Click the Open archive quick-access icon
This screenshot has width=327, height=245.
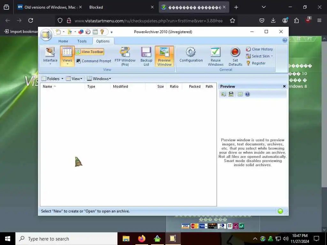70,32
